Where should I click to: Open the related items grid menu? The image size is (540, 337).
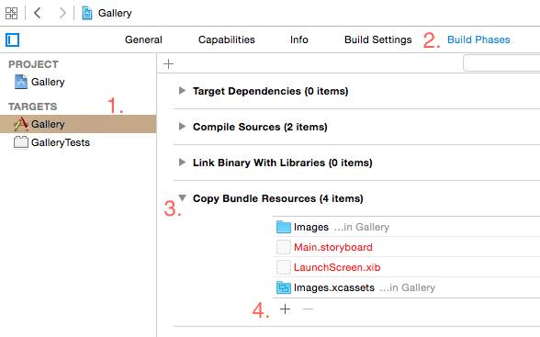pyautogui.click(x=11, y=14)
